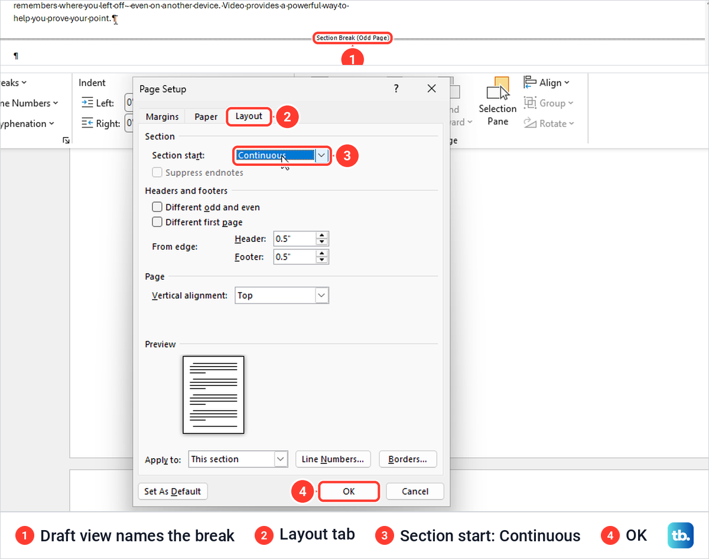Increase the Footer distance from edge
709x559 pixels.
322,253
